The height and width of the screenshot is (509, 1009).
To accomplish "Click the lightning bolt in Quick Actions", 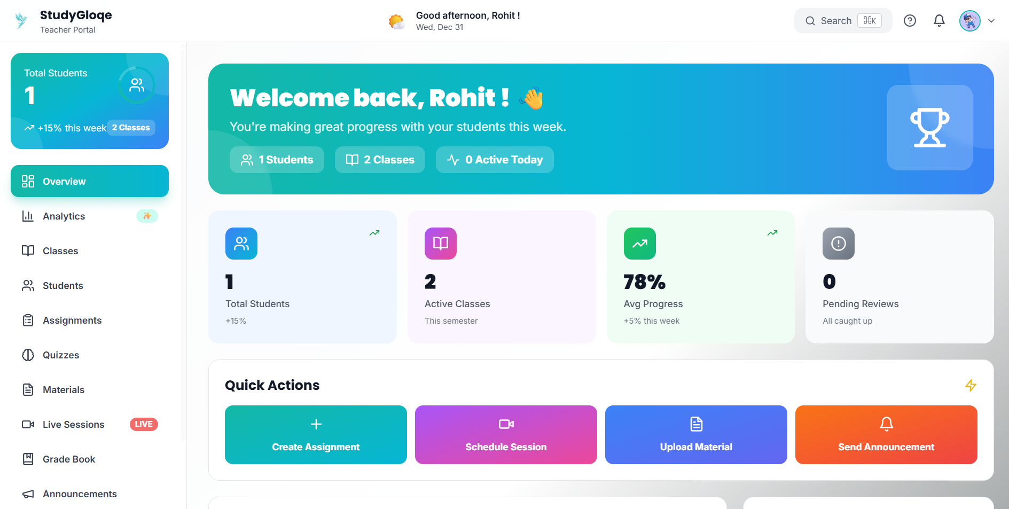I will click(971, 385).
